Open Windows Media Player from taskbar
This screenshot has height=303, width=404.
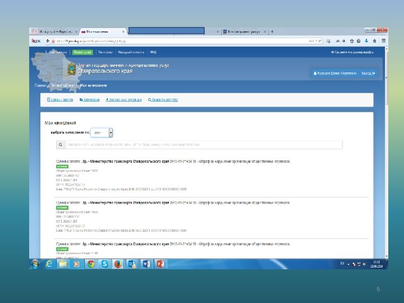pyautogui.click(x=76, y=264)
